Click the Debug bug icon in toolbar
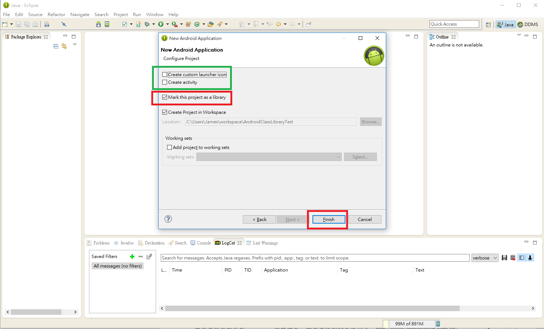Image resolution: width=544 pixels, height=329 pixels. (147, 24)
